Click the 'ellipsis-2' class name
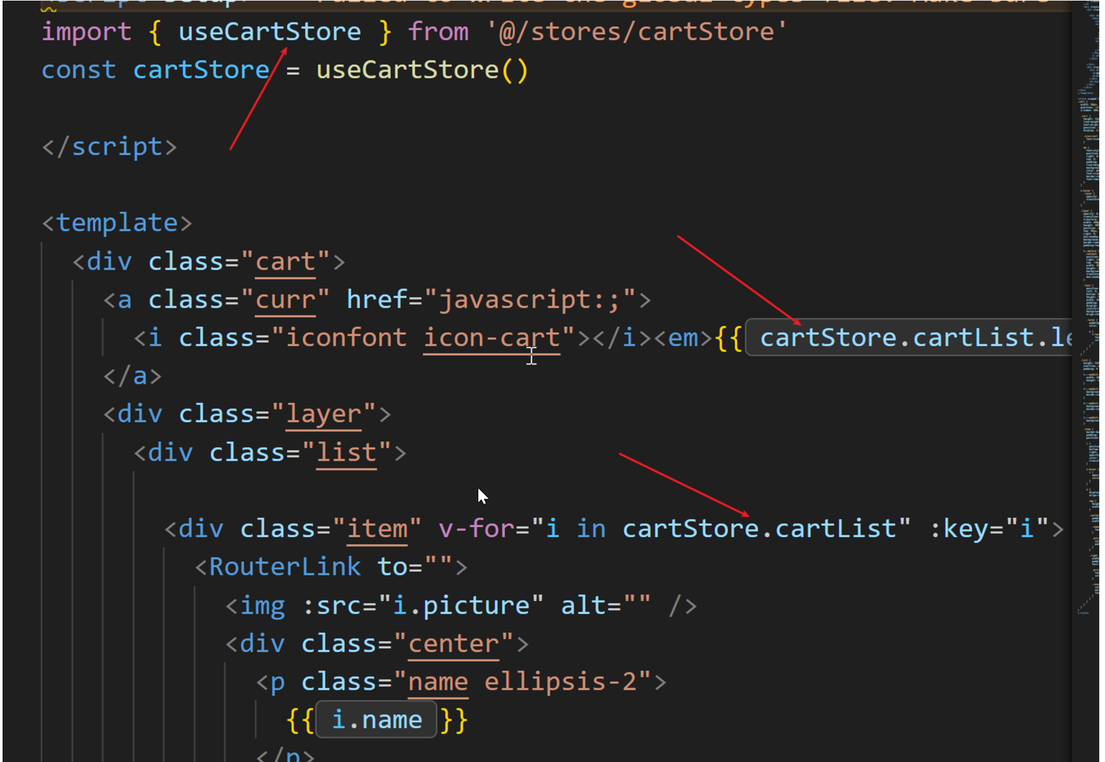1105x762 pixels. pos(560,682)
